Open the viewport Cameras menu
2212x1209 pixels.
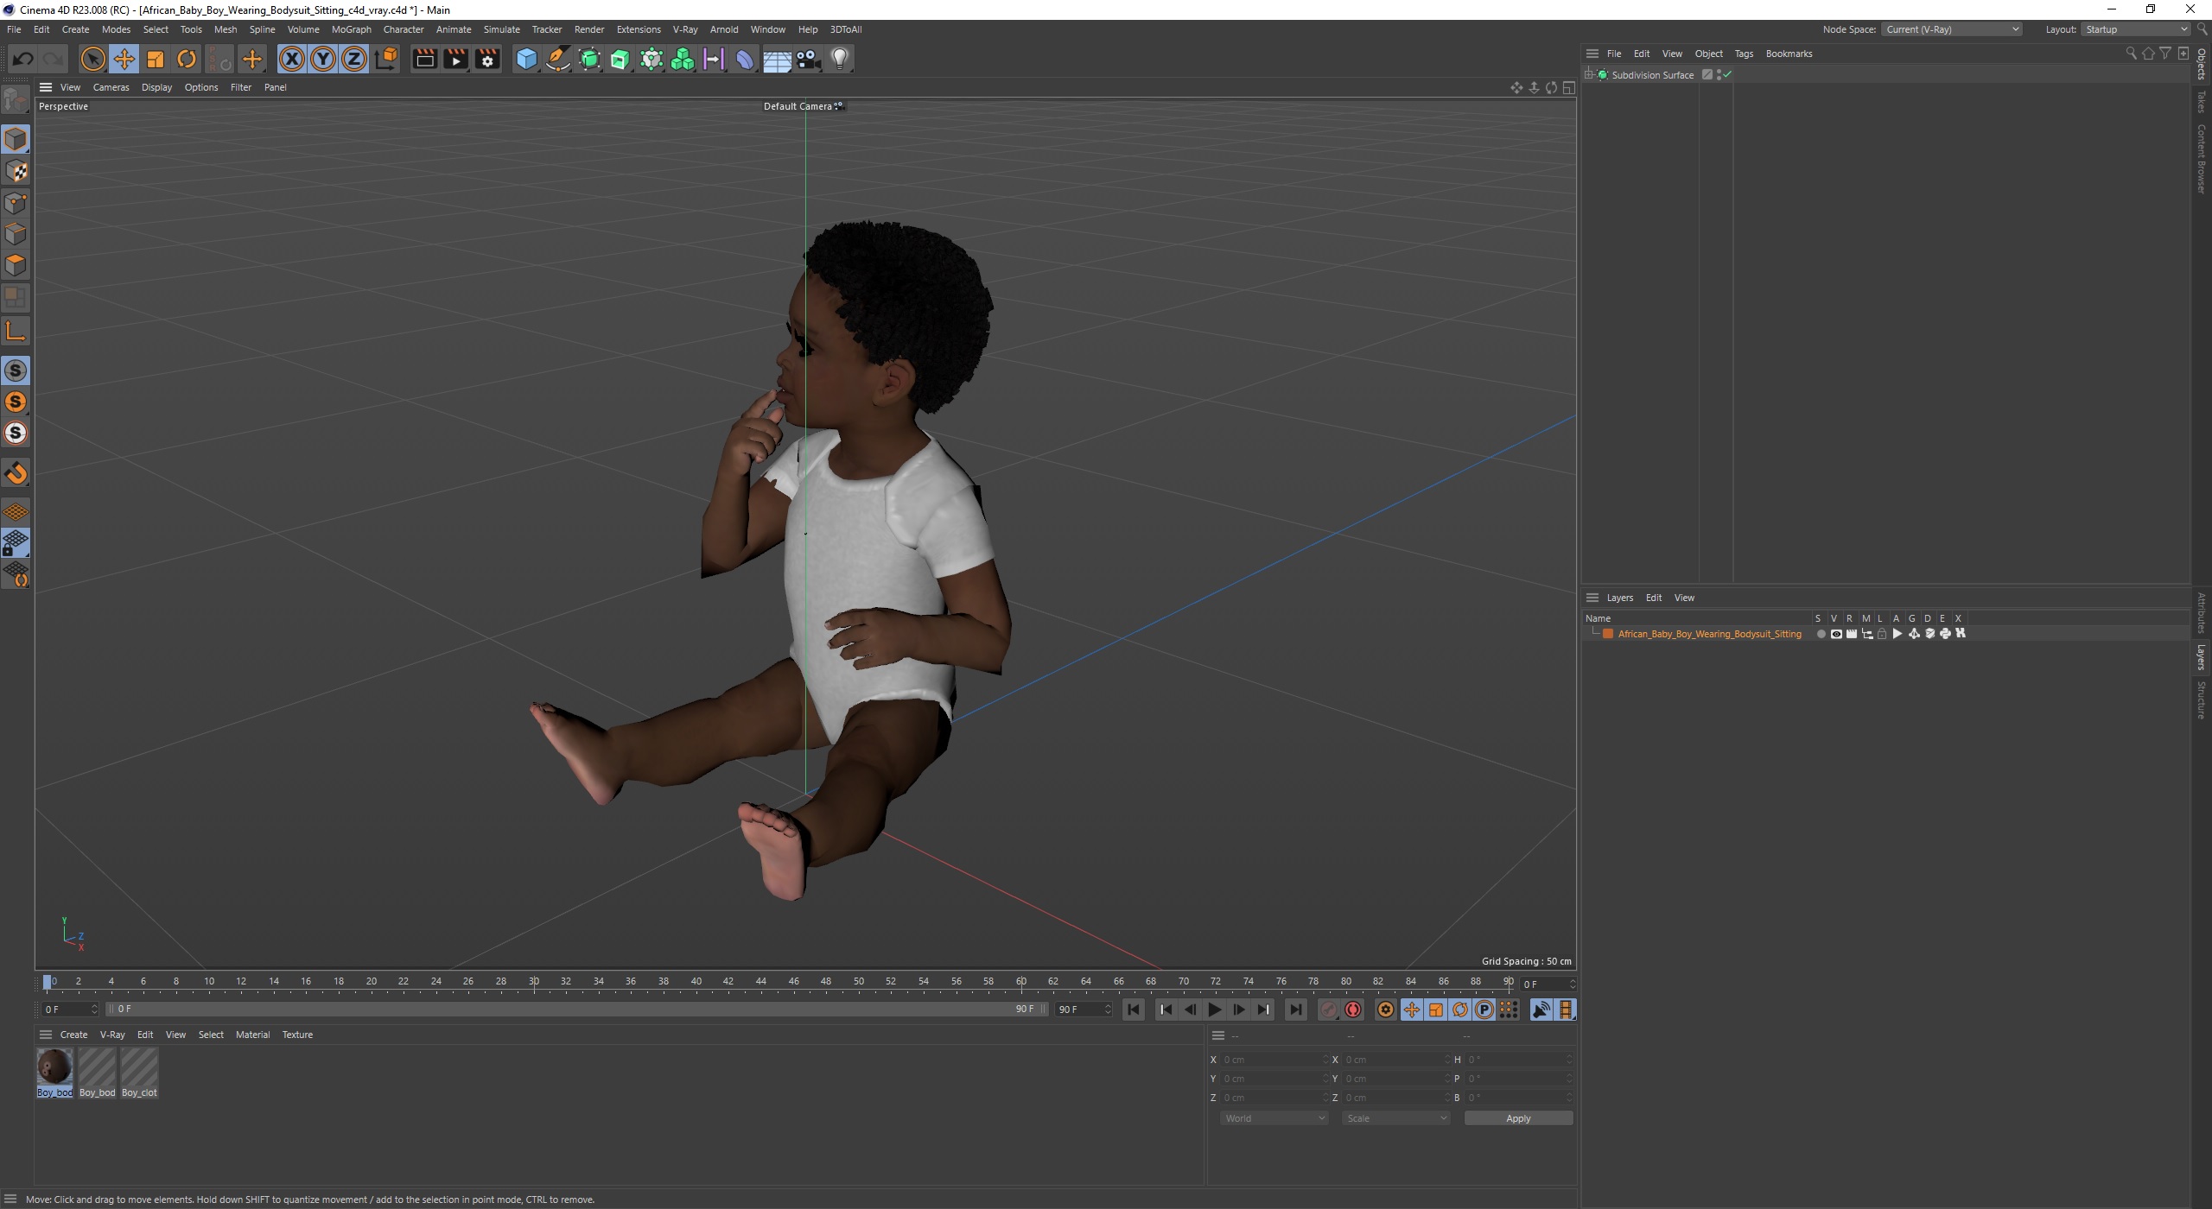point(111,87)
